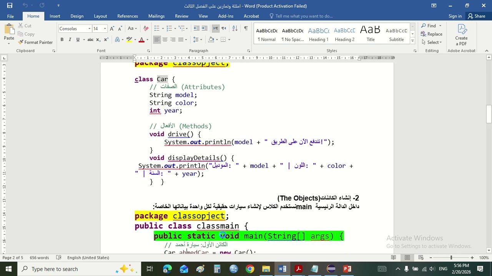Toggle the ruler tab selector
The width and height of the screenshot is (492, 276).
(x=4, y=58)
